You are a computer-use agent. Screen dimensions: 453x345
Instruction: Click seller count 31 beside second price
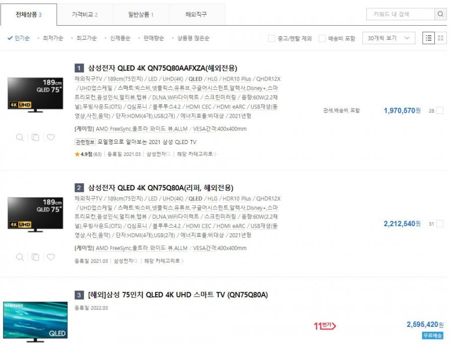pos(432,224)
